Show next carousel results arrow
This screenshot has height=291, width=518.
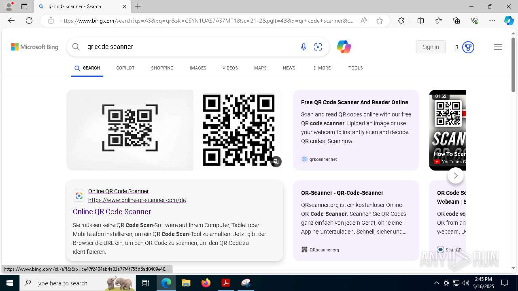456,175
